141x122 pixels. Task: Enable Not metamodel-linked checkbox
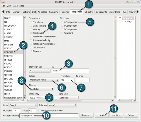[x=39, y=110]
